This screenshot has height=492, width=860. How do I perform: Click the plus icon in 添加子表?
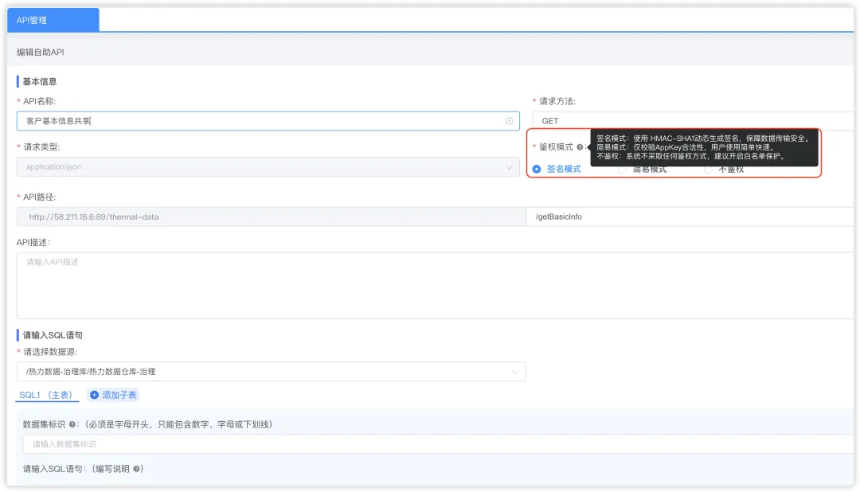[94, 395]
